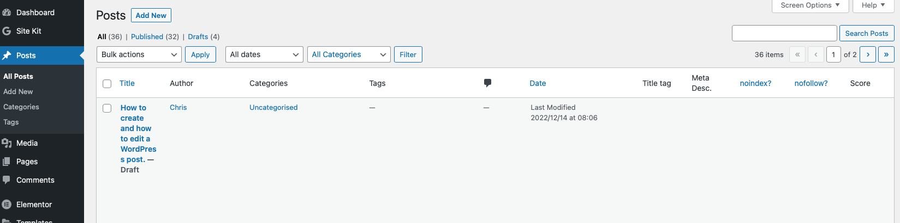Sort by comments bubble column icon

487,83
